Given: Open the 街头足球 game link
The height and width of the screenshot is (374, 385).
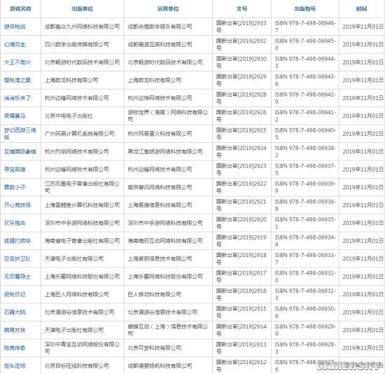Looking at the screenshot, I should 15,366.
